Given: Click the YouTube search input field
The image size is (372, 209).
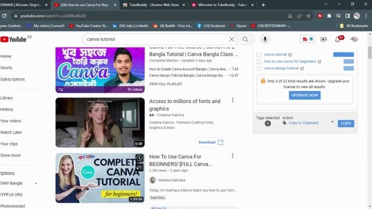Looking at the screenshot, I should point(156,39).
